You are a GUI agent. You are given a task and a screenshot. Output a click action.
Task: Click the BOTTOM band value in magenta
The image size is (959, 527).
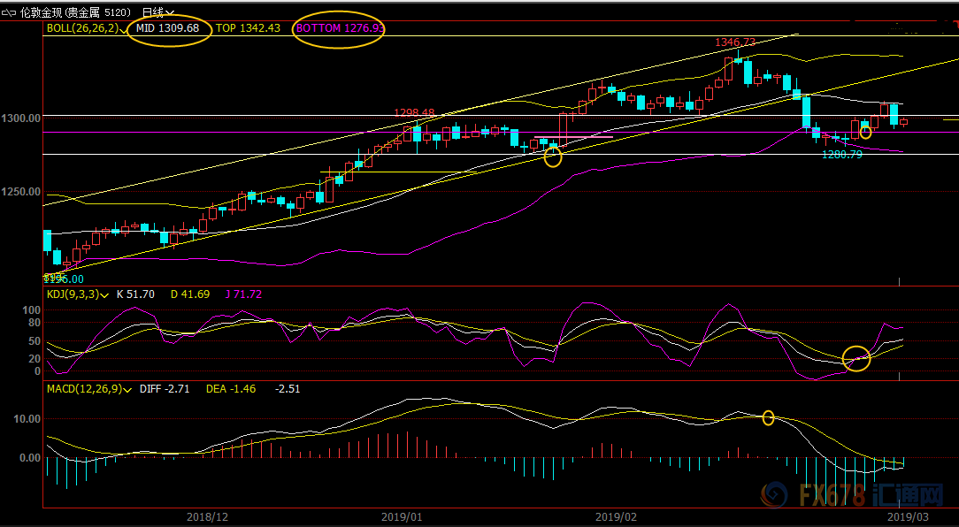[x=340, y=28]
